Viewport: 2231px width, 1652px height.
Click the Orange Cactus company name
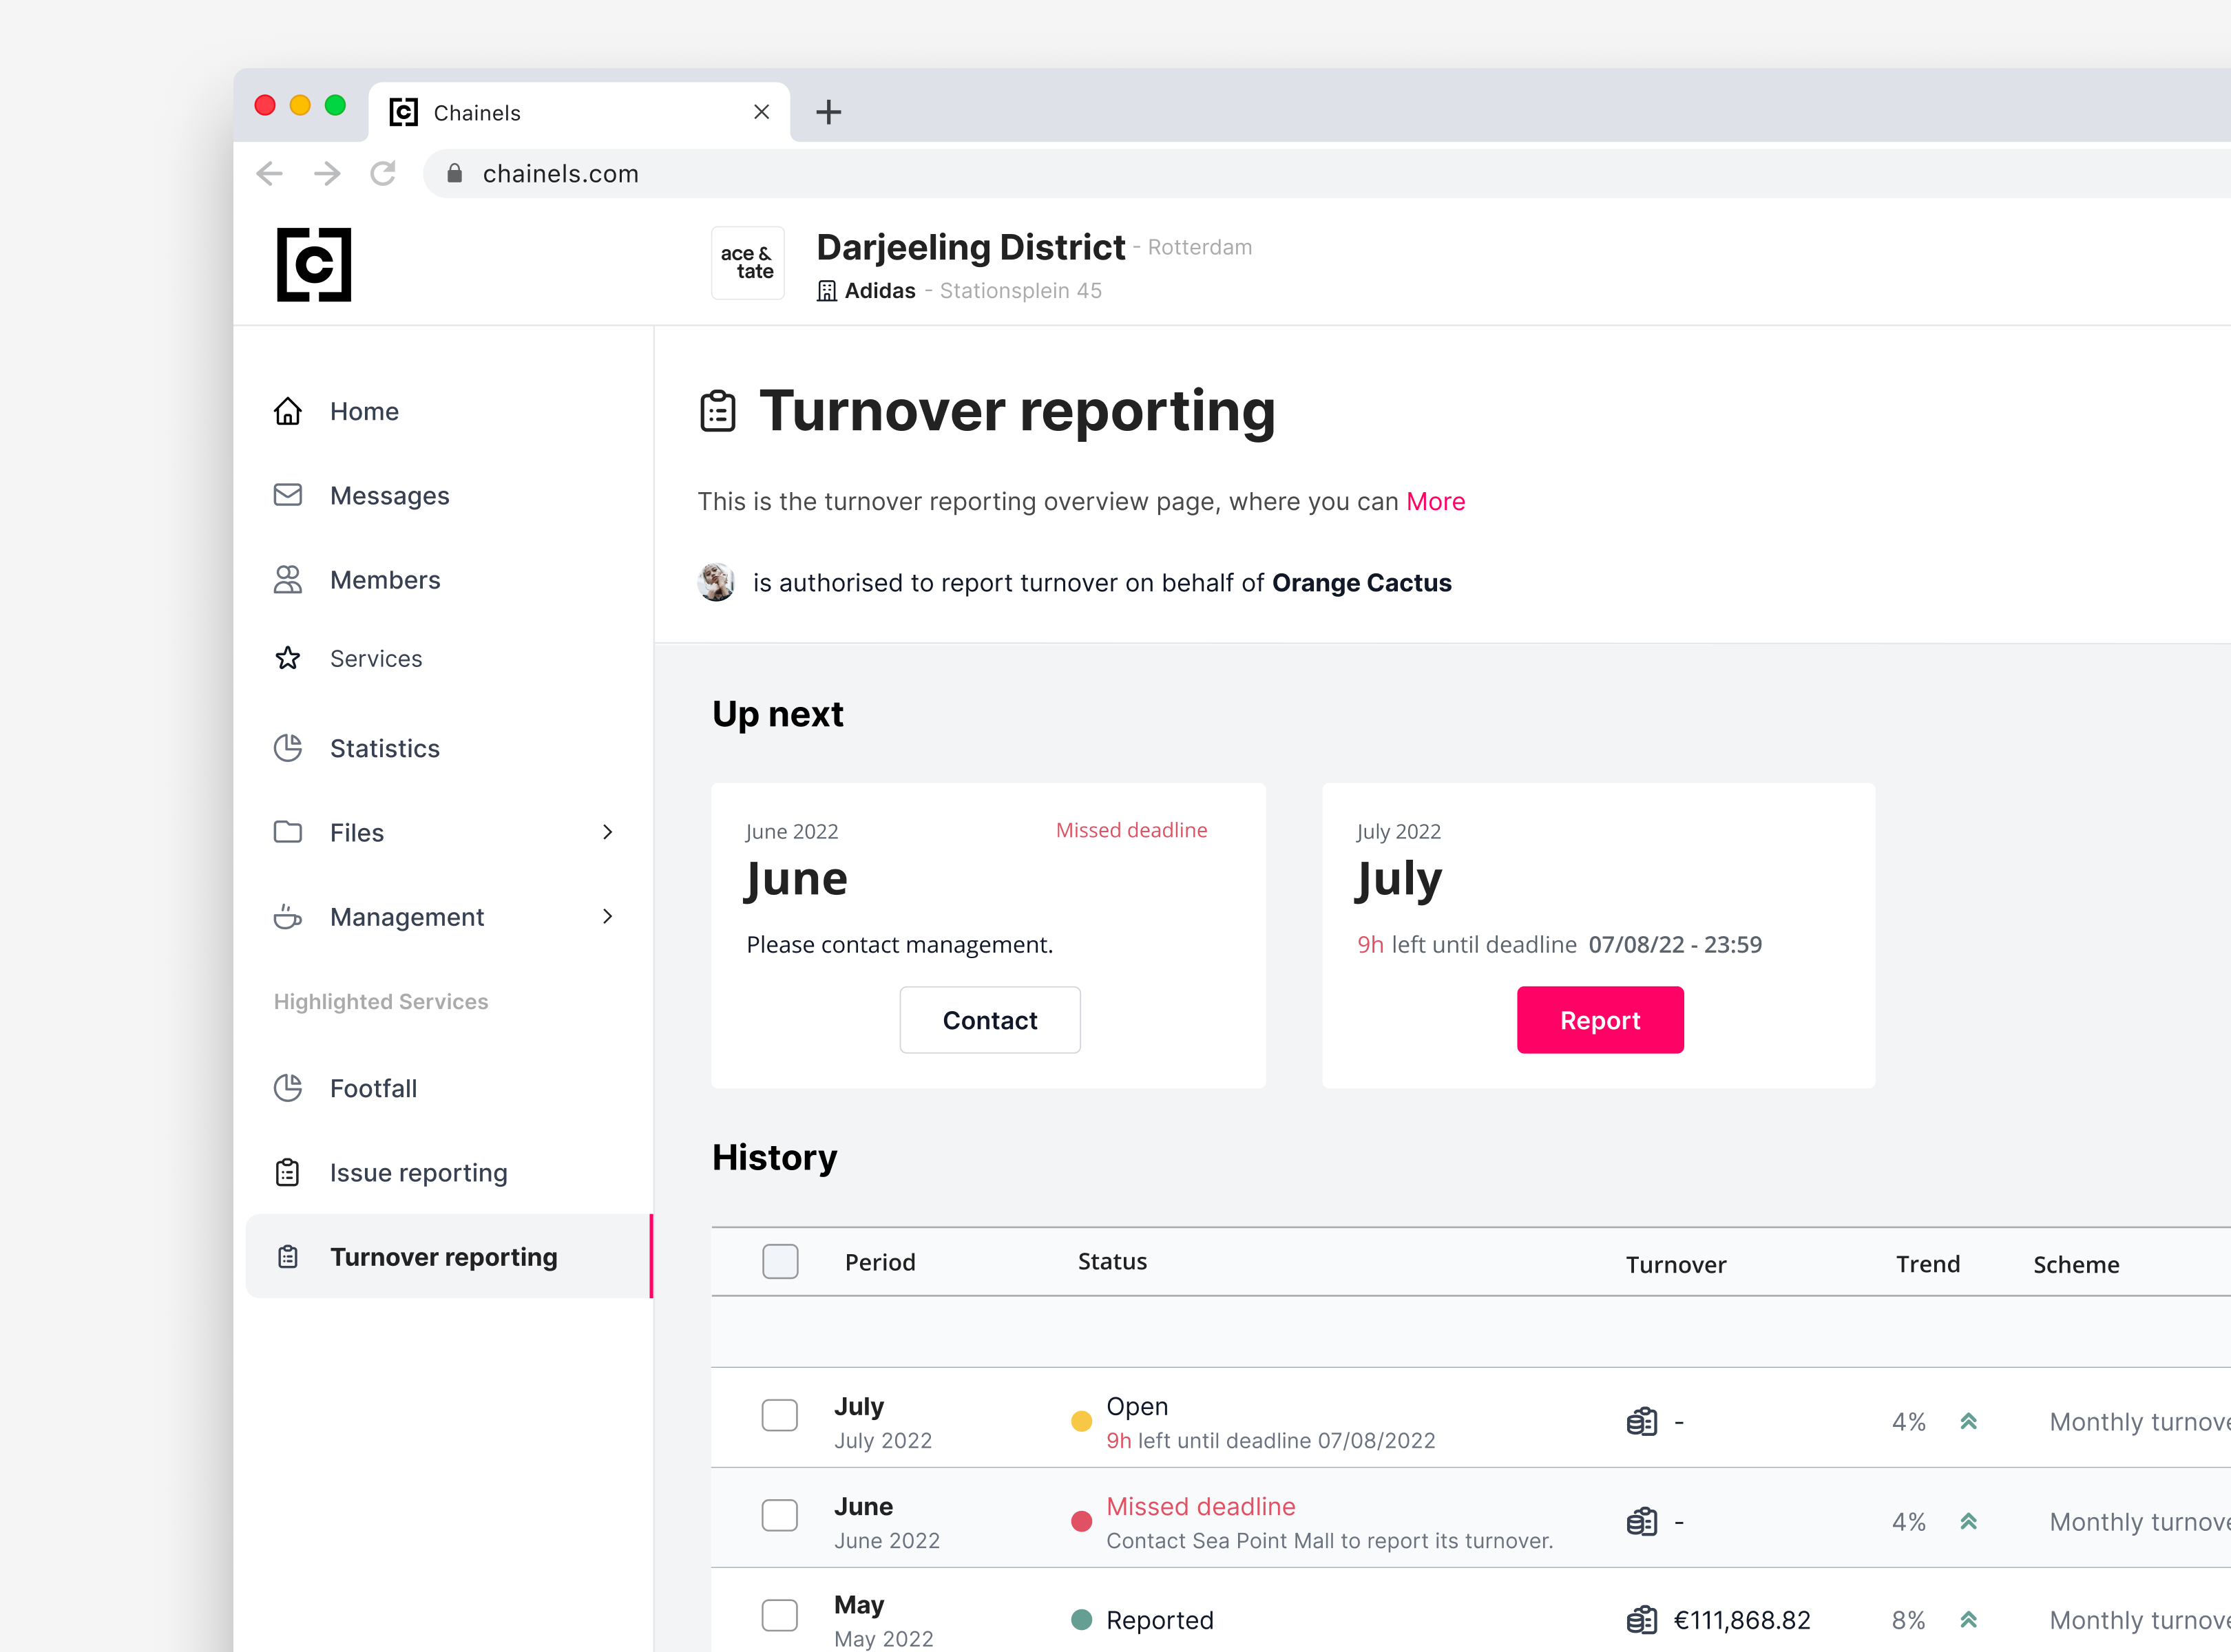point(1361,583)
